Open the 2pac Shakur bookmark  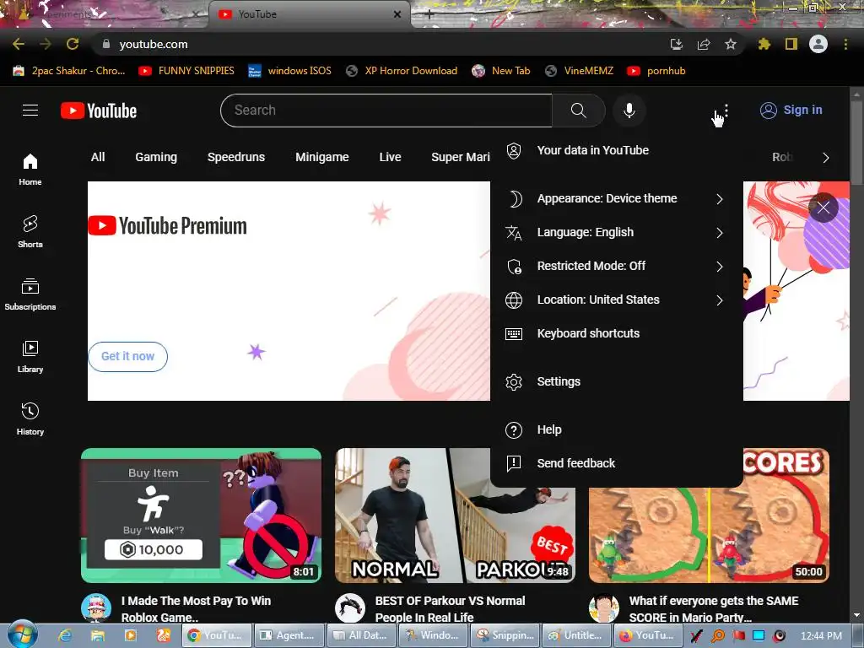69,71
